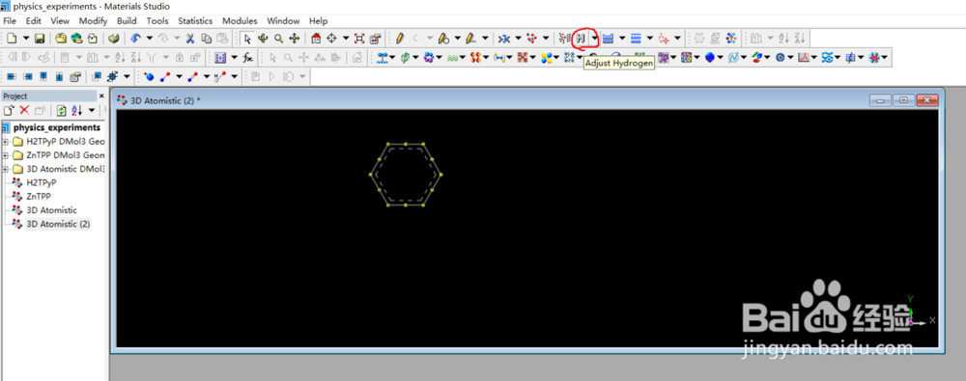Select the Sketch Atom pencil tool

coord(400,39)
